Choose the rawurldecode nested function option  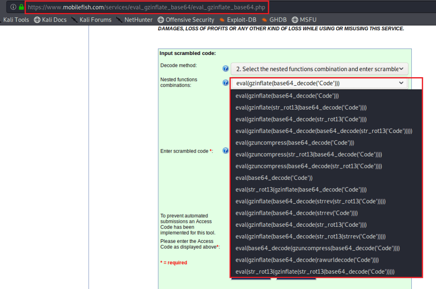(x=307, y=260)
